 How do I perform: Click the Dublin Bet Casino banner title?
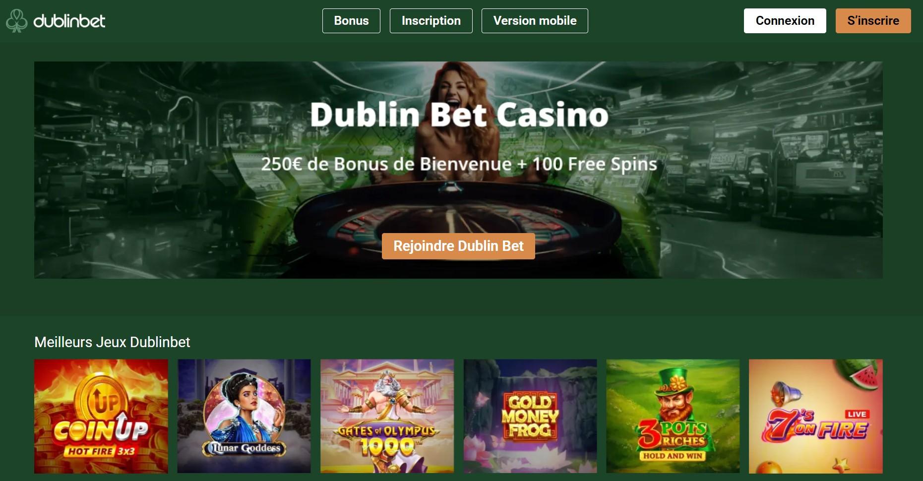pos(459,115)
